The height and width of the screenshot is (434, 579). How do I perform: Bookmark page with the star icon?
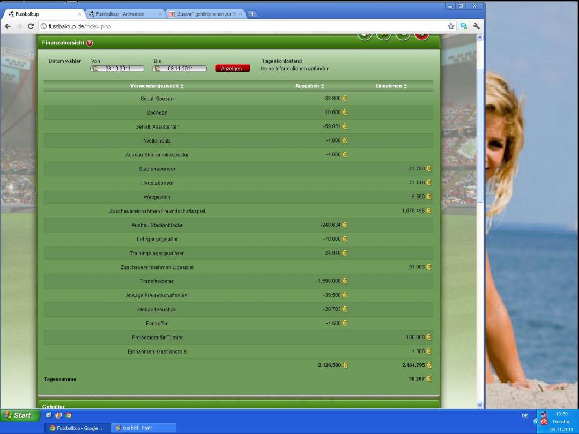[x=451, y=26]
